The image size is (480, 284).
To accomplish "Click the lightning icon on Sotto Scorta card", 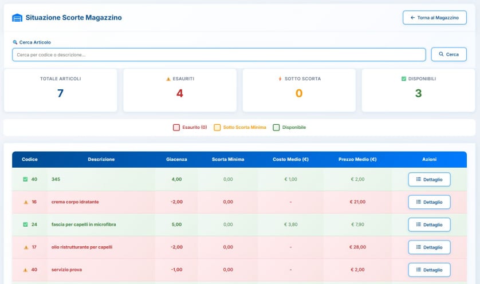I will point(280,79).
